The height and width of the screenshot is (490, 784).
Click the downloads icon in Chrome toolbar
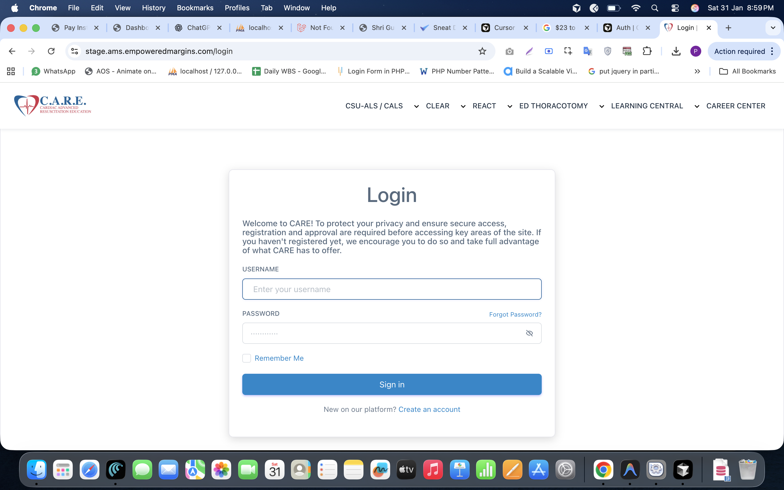click(676, 51)
